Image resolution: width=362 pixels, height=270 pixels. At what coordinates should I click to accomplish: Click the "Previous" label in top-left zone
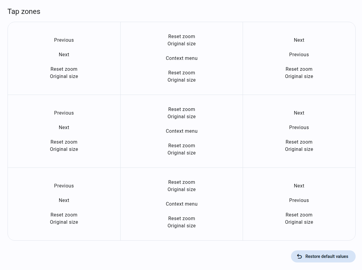click(64, 40)
